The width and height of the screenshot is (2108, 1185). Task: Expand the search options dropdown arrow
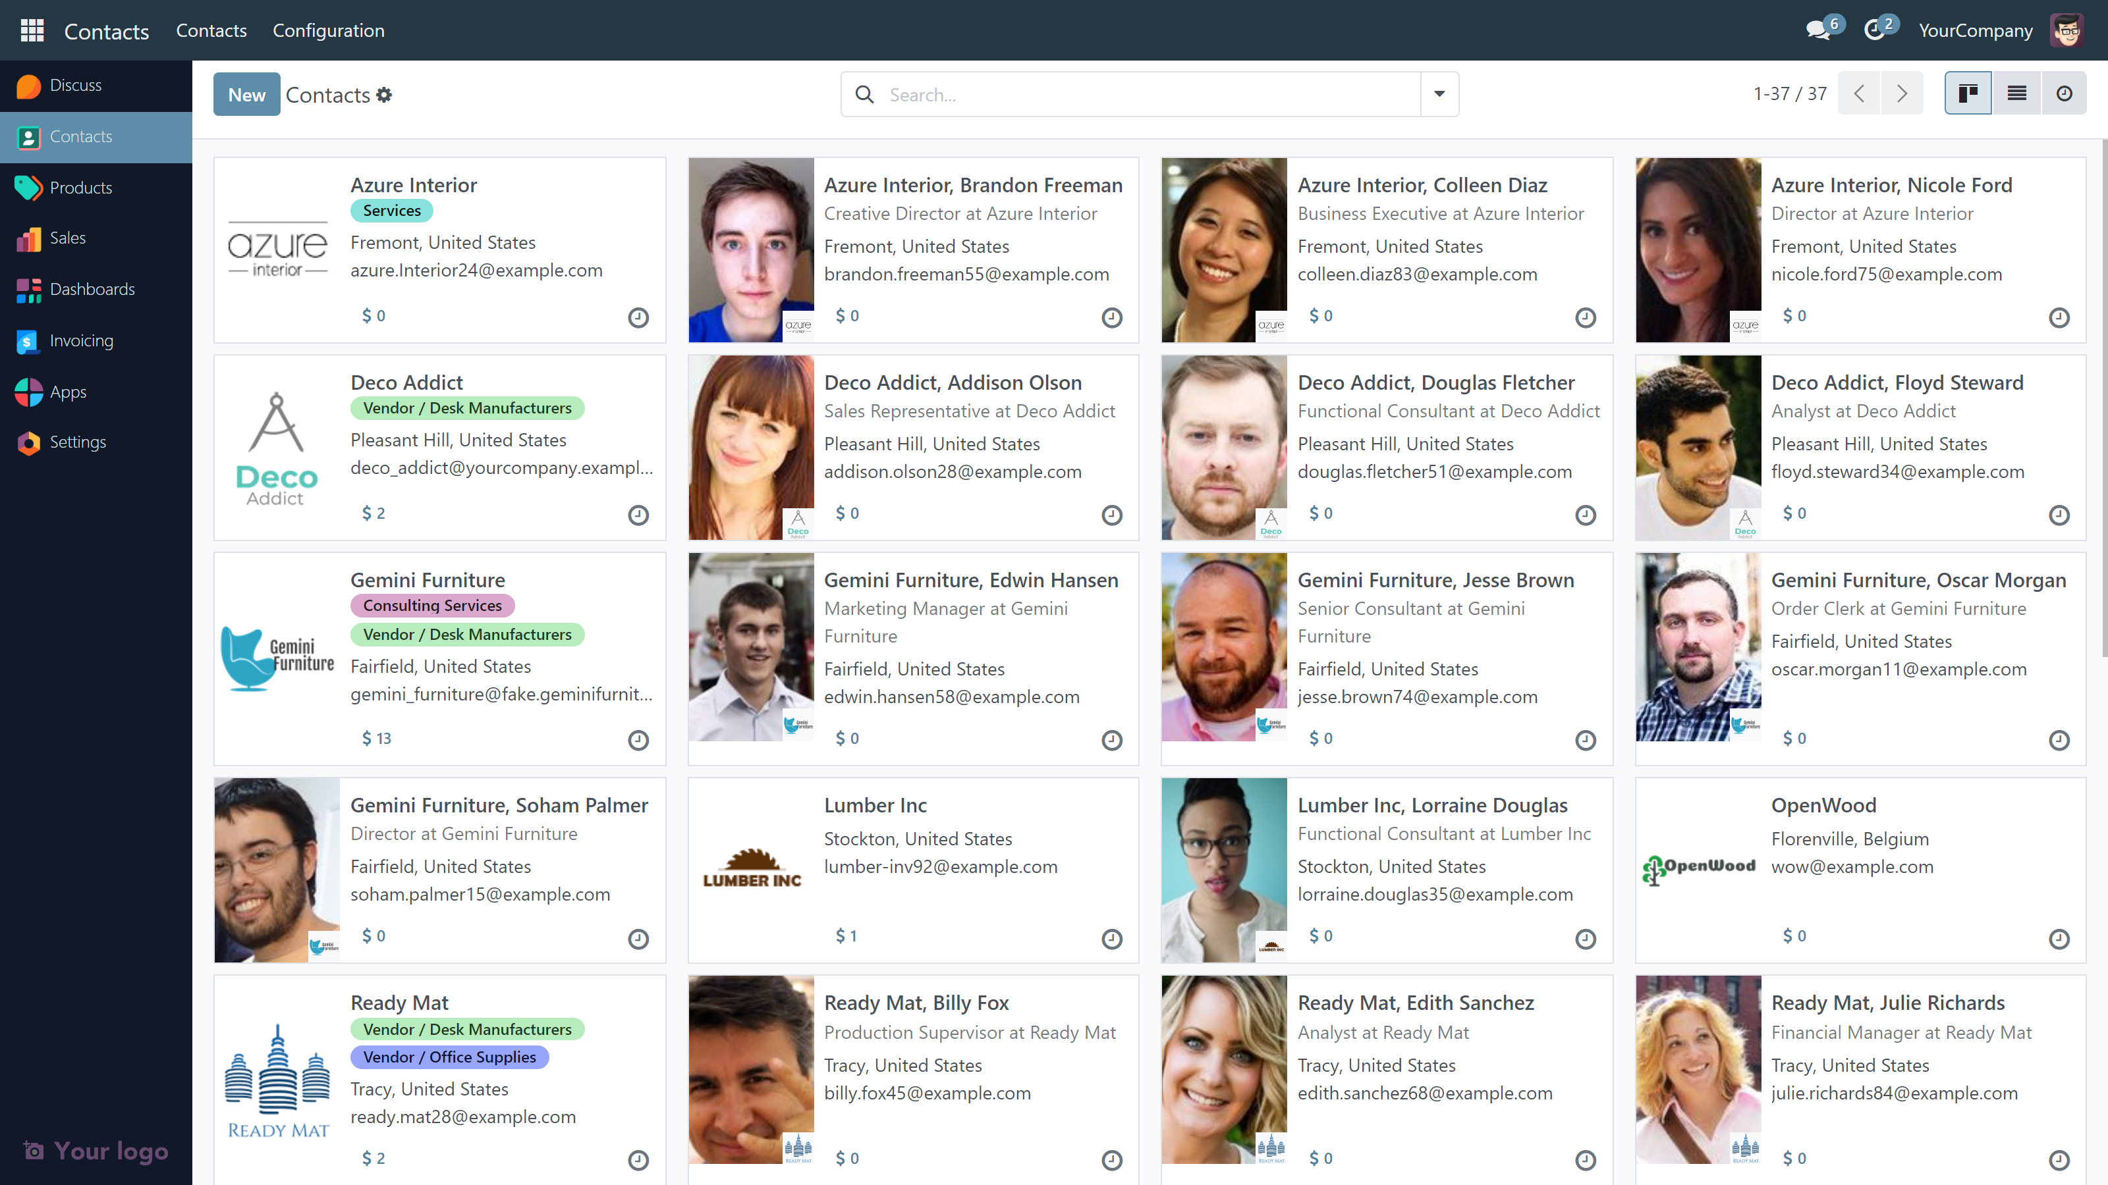[1439, 94]
